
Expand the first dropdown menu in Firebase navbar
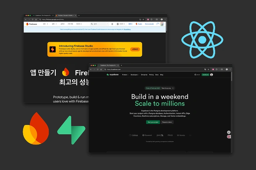pyautogui.click(x=46, y=24)
